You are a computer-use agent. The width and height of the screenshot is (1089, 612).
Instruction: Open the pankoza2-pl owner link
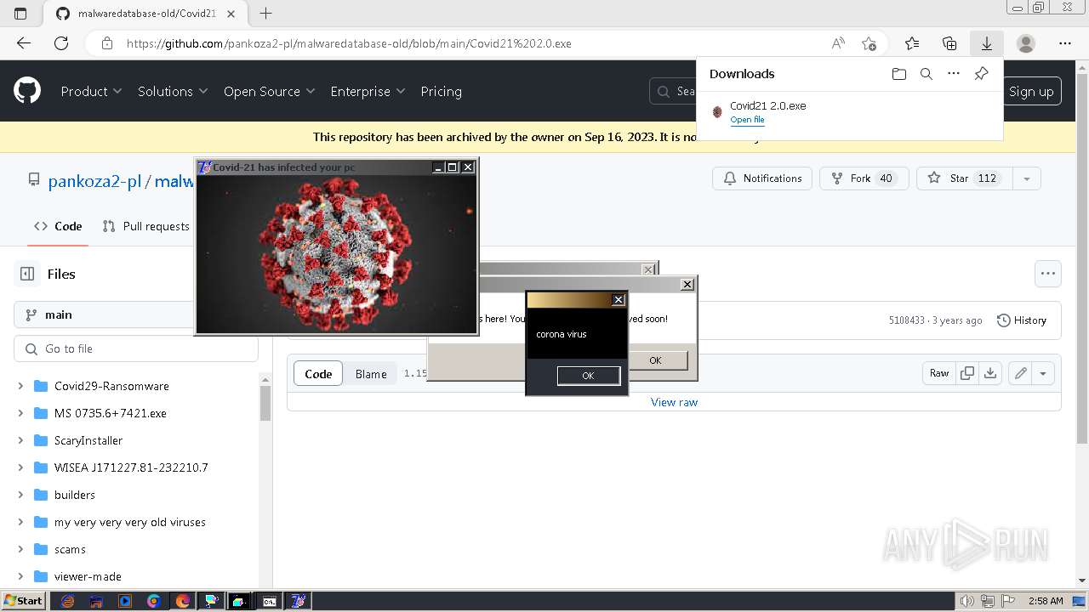(x=94, y=181)
